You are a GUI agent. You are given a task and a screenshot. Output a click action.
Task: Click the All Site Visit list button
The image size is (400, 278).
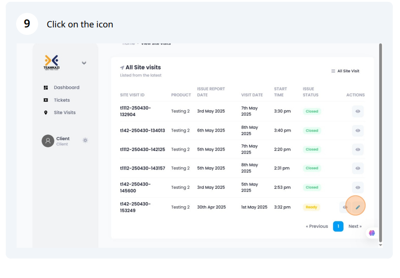pyautogui.click(x=345, y=71)
